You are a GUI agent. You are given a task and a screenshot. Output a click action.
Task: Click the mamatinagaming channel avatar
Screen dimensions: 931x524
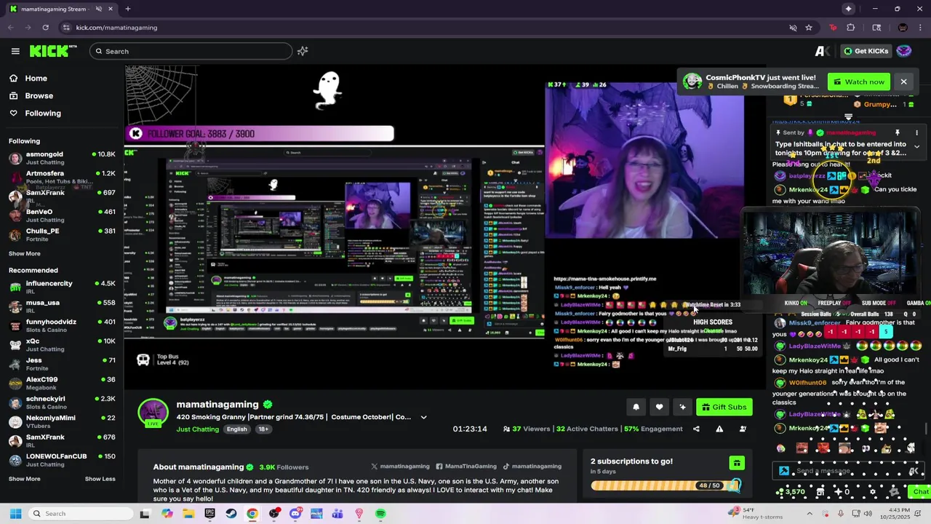coord(153,413)
